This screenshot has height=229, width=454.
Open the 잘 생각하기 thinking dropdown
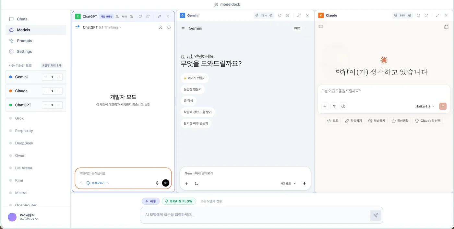(x=97, y=183)
